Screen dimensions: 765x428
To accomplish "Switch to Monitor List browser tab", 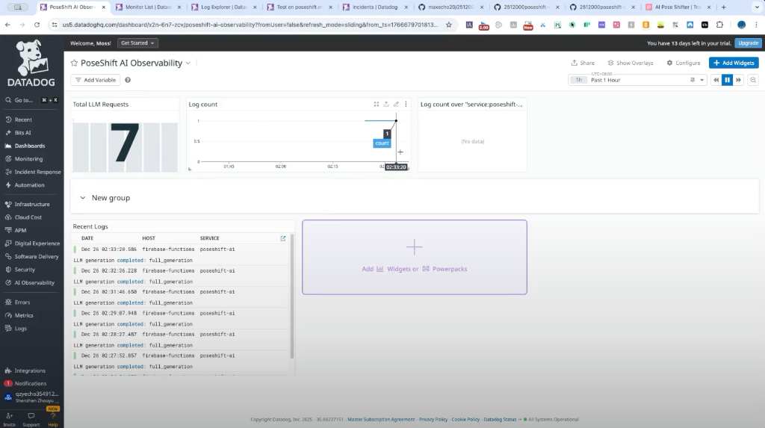I will pos(149,7).
